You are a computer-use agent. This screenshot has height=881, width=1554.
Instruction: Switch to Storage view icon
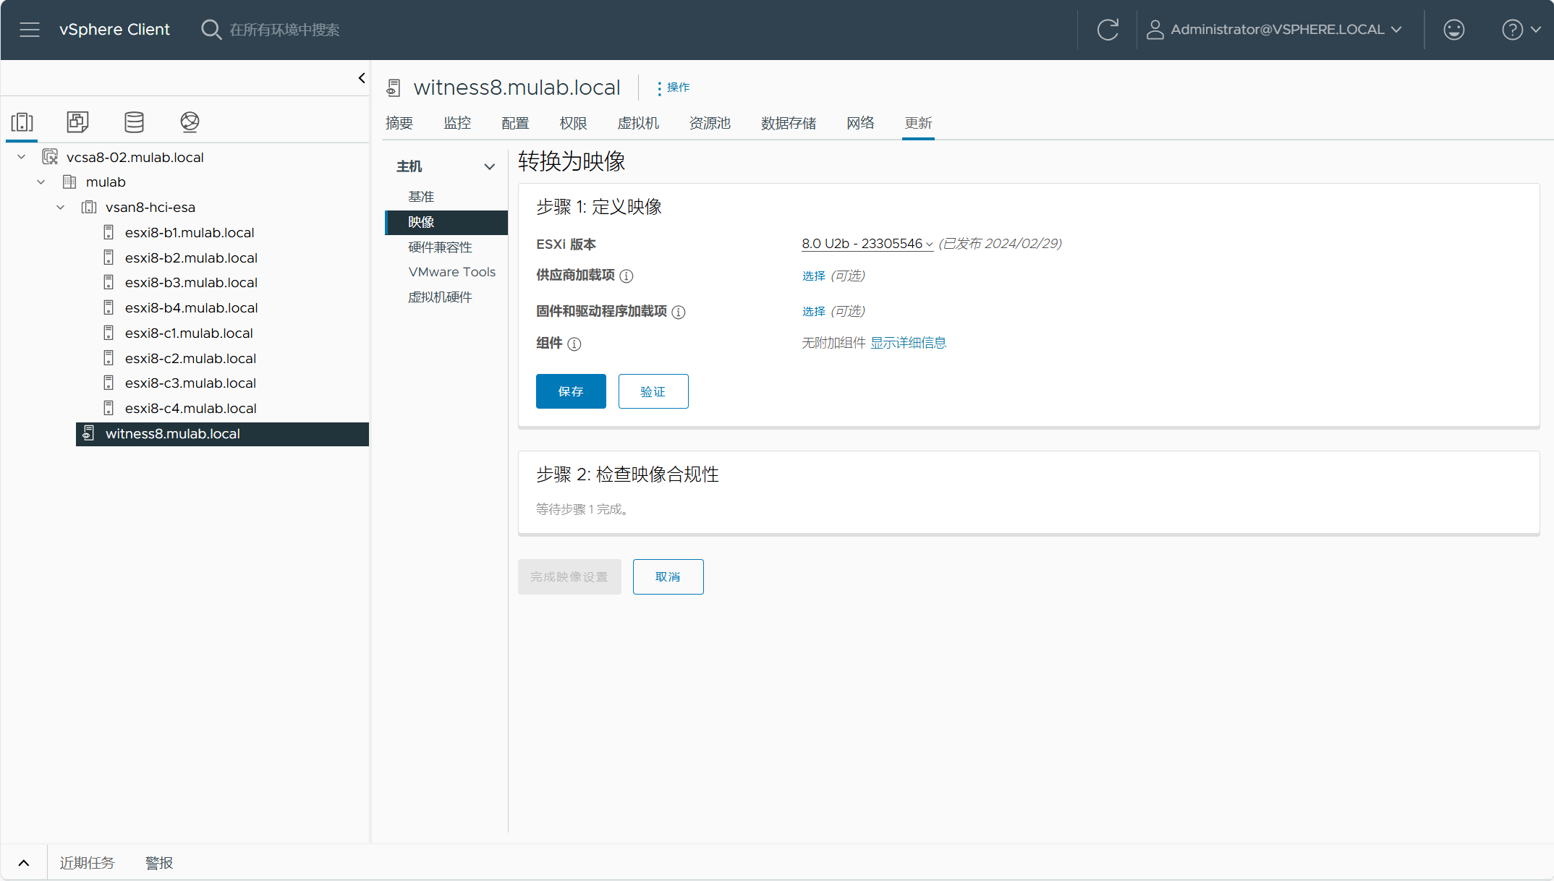click(134, 122)
